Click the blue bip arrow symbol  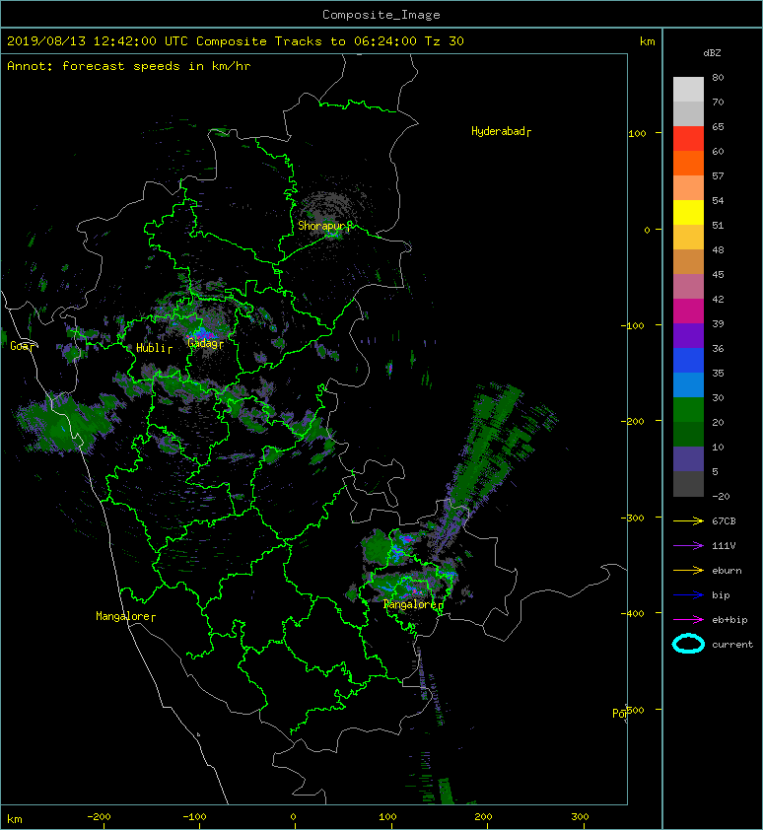pos(688,595)
